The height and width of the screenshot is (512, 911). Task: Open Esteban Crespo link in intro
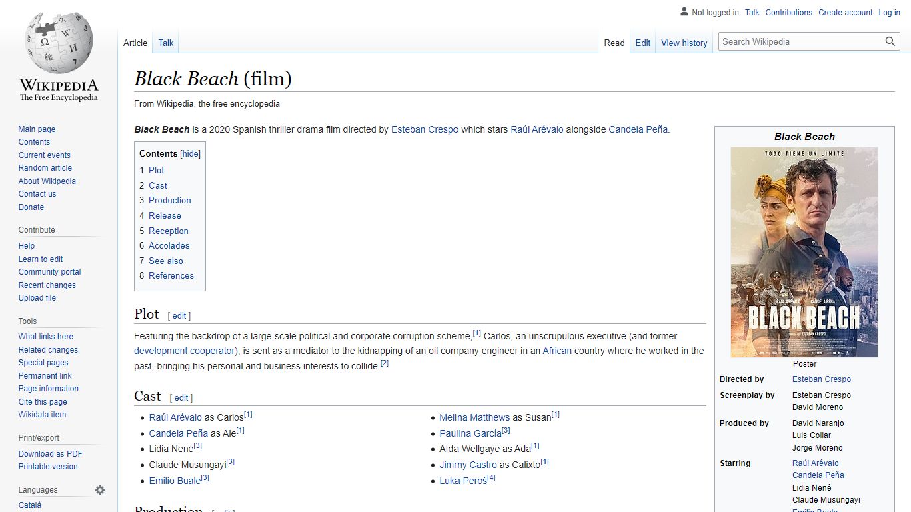[425, 129]
